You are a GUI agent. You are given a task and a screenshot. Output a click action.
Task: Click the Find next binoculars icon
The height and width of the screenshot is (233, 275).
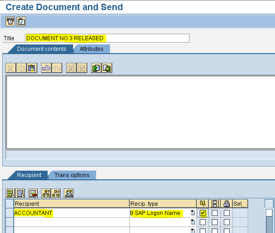pyautogui.click(x=82, y=68)
